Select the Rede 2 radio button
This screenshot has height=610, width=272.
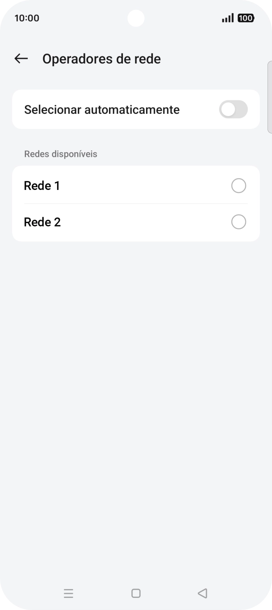pyautogui.click(x=239, y=222)
